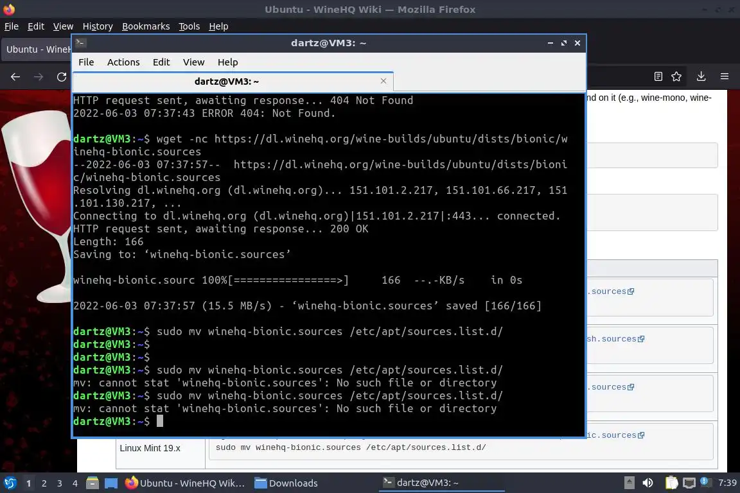The width and height of the screenshot is (740, 493).
Task: Go forward in Firefox
Action: click(39, 76)
